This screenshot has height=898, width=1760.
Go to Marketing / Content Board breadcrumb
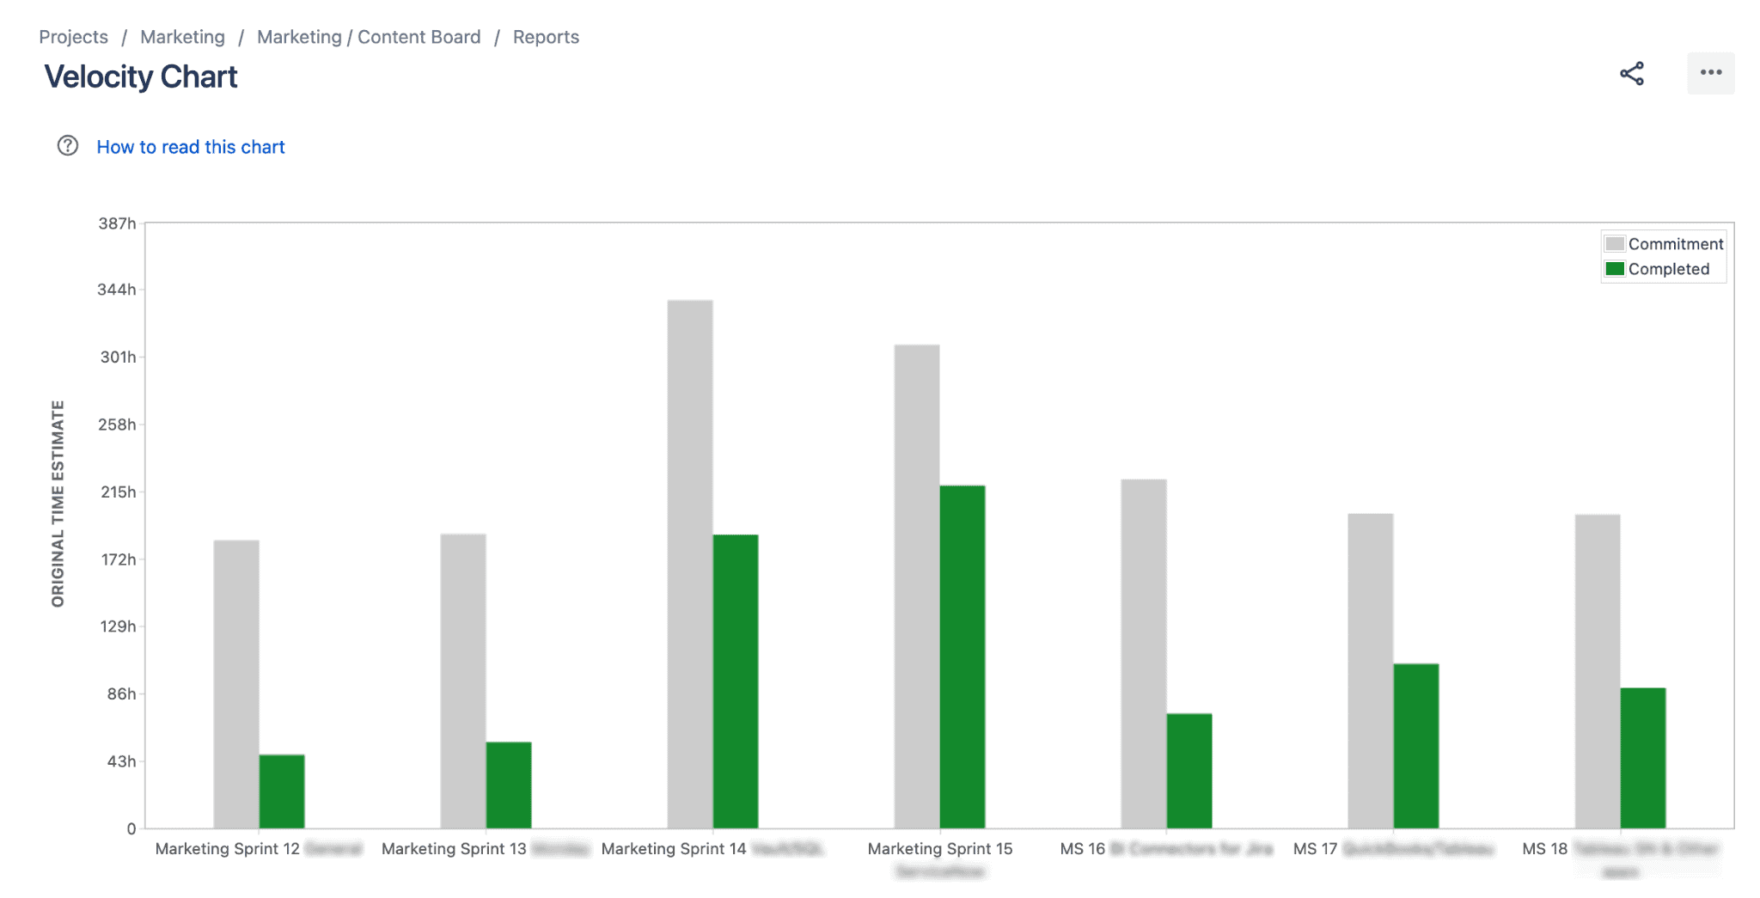pos(369,36)
